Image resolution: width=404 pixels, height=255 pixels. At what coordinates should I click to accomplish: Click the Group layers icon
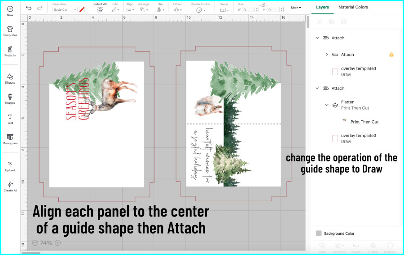pos(320,21)
